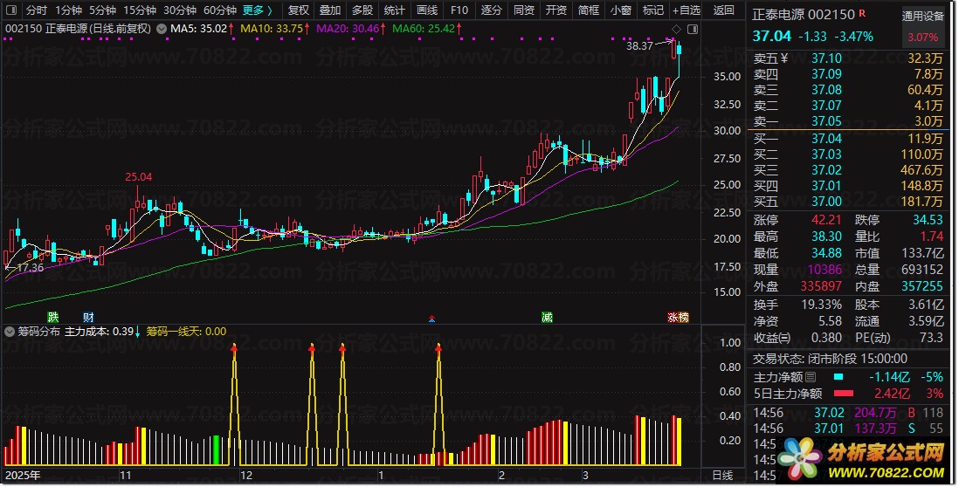This screenshot has height=487, width=959.
Task: Switch to the 60分钟 timeframe tab
Action: [220, 10]
